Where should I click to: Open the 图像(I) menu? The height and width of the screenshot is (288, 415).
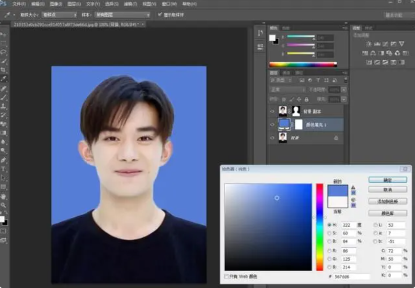click(x=56, y=4)
